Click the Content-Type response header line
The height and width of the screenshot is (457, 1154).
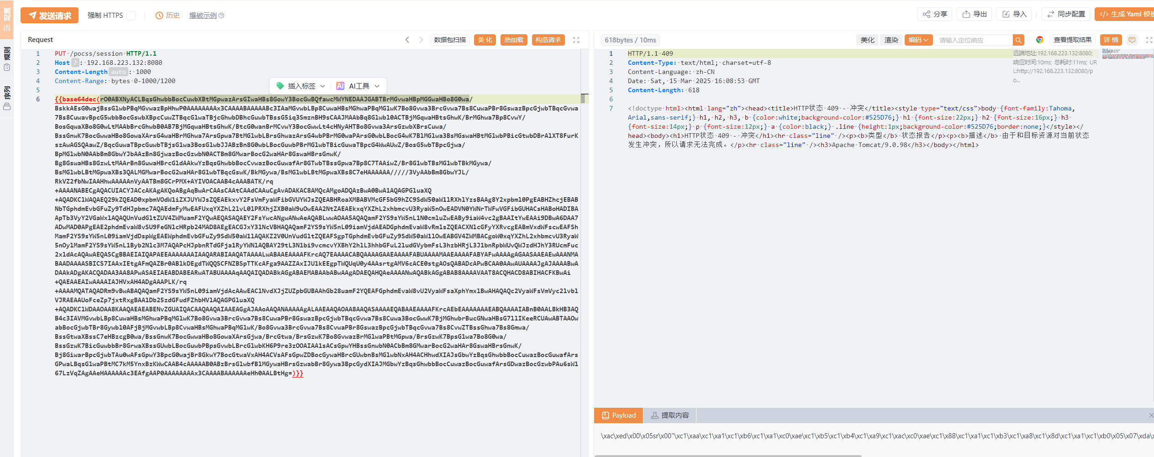pyautogui.click(x=699, y=63)
